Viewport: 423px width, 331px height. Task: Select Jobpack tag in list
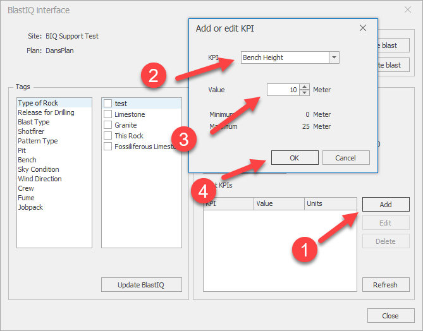pos(54,207)
